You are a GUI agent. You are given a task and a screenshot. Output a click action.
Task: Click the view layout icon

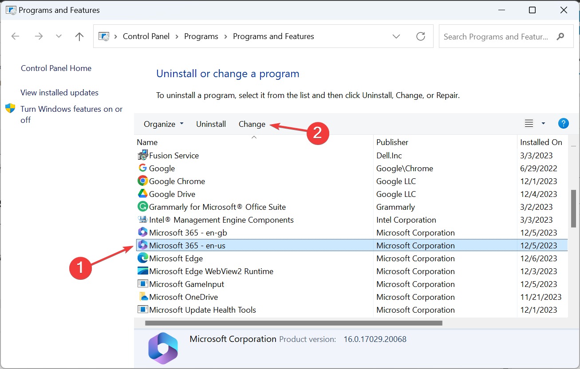coord(529,124)
